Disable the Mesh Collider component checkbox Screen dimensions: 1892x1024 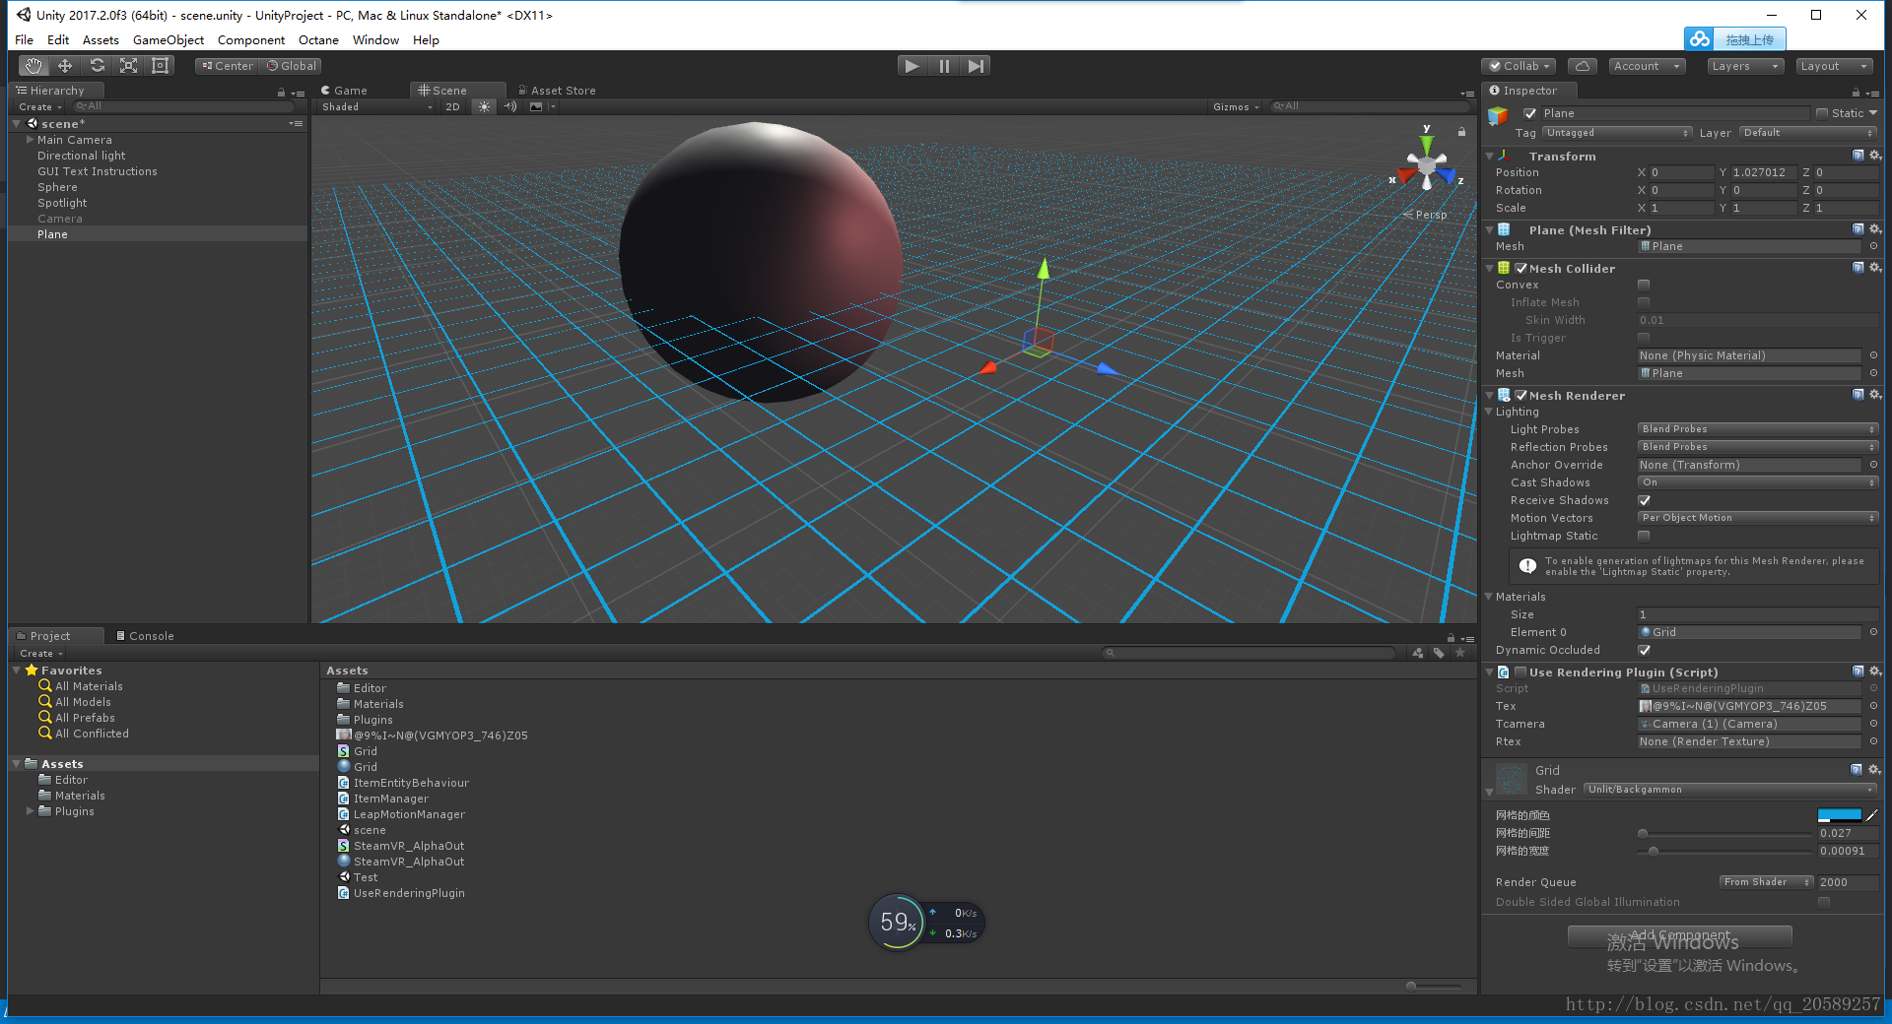point(1521,268)
